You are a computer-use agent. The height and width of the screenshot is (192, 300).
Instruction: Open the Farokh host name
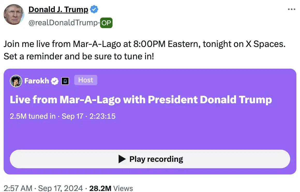click(x=36, y=81)
